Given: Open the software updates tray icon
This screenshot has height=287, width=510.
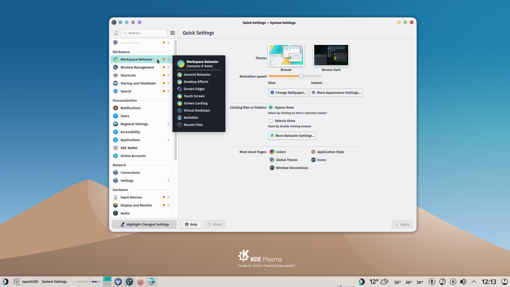Looking at the screenshot, I should pyautogui.click(x=432, y=282).
